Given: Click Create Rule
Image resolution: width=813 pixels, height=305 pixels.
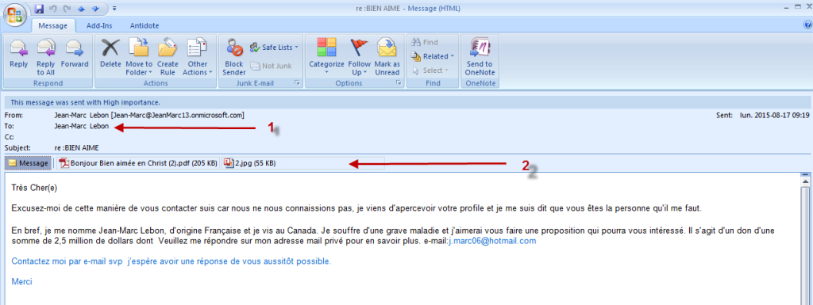Looking at the screenshot, I should [x=168, y=57].
